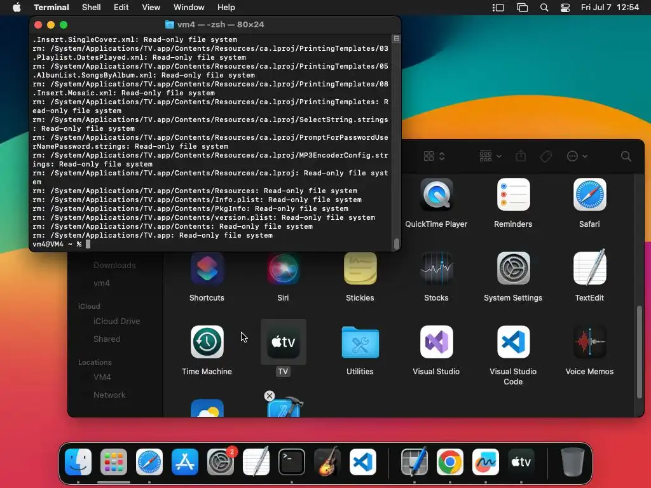
Task: Open Visual Studio Code from the Dock
Action: tap(363, 462)
